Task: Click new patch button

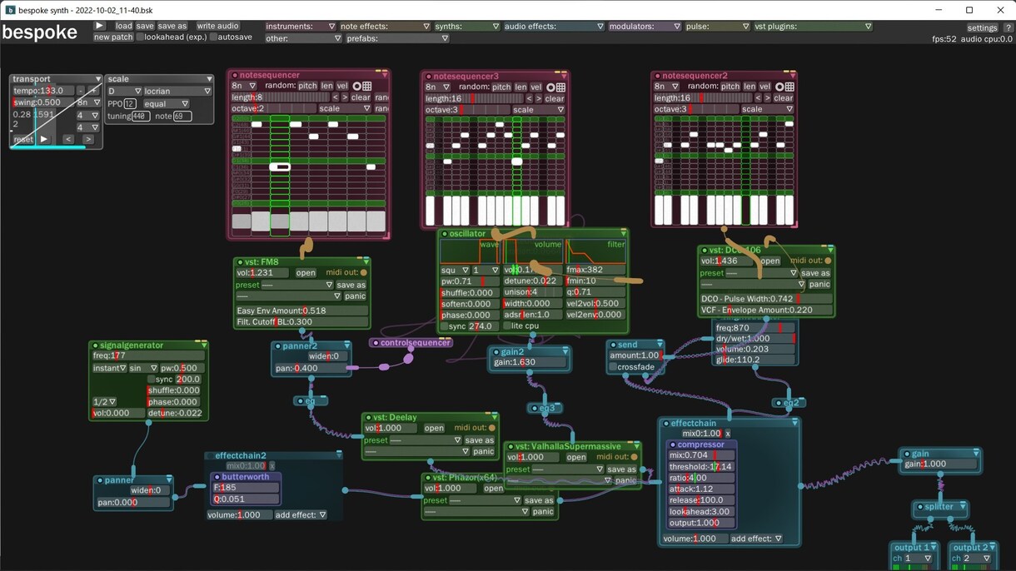Action: pyautogui.click(x=113, y=37)
